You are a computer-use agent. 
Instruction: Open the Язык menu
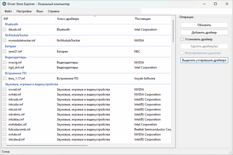[x=40, y=11]
